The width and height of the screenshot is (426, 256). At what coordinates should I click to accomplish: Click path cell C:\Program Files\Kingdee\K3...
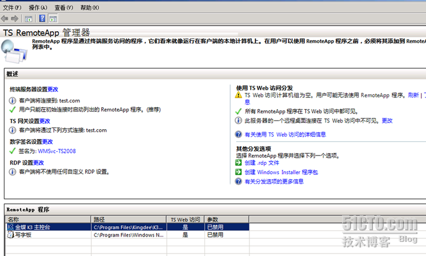128,227
